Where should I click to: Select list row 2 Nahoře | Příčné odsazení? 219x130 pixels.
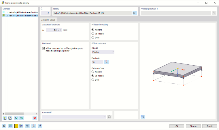point(20,16)
